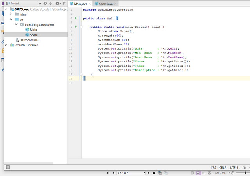The image size is (250, 176).
Task: Select the Score class in project tree
Action: point(34,35)
